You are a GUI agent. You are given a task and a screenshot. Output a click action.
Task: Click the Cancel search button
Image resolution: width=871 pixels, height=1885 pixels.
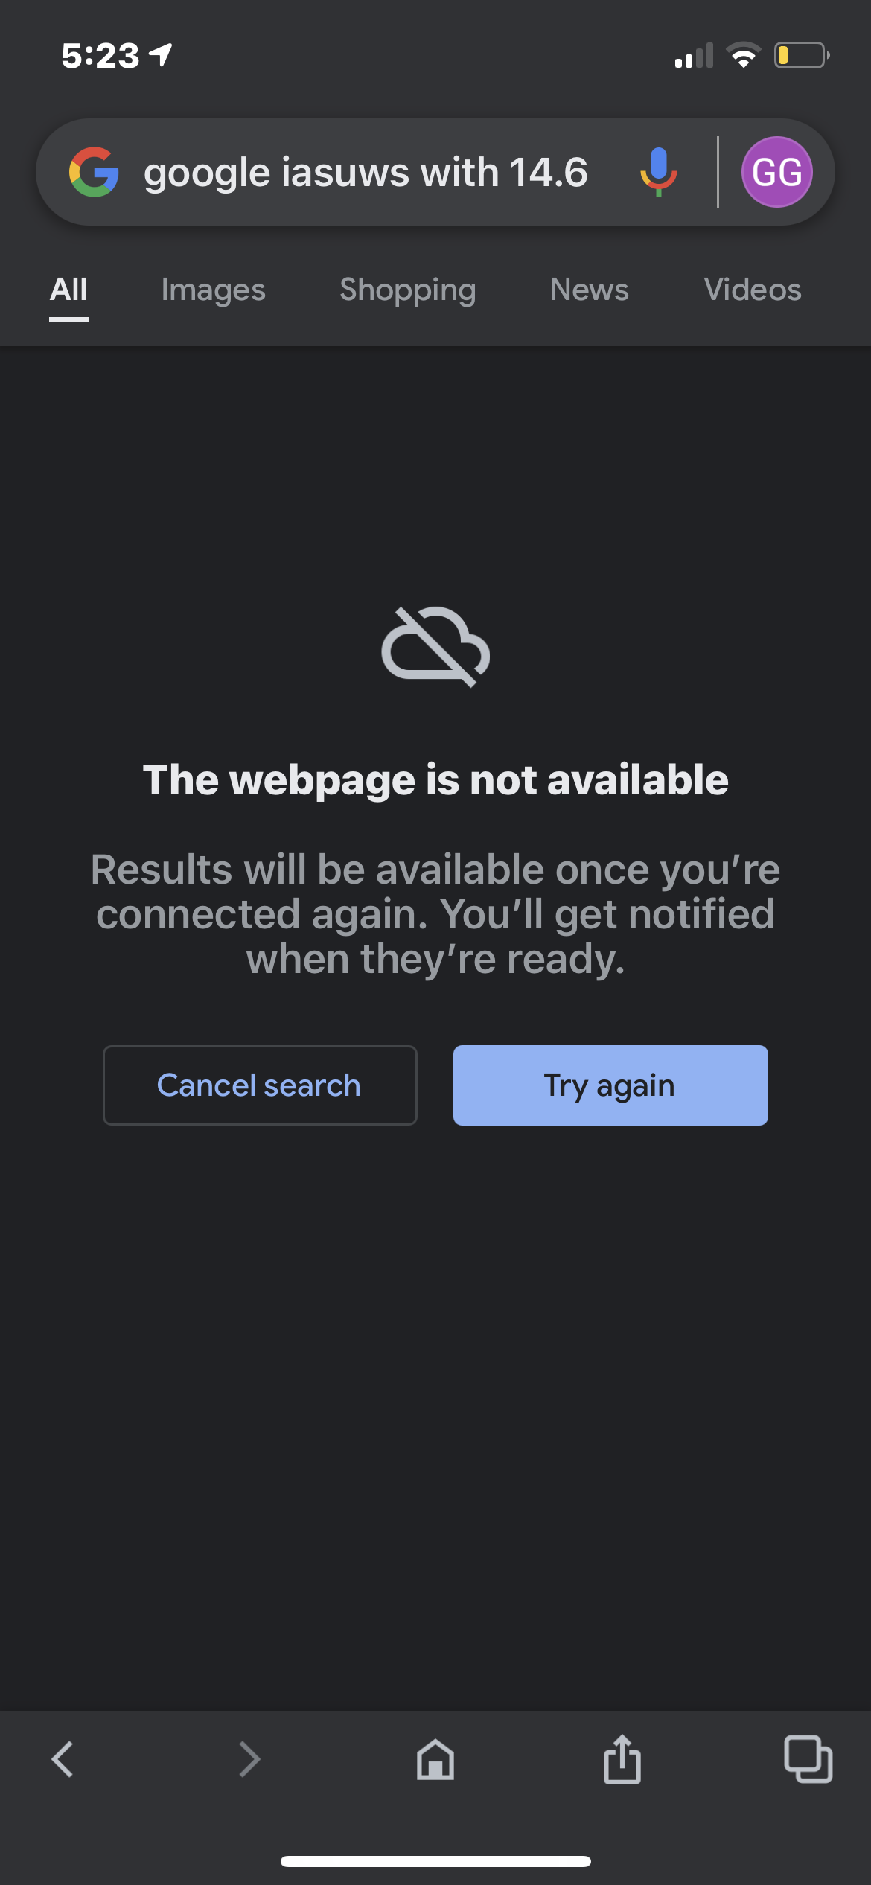coord(260,1085)
